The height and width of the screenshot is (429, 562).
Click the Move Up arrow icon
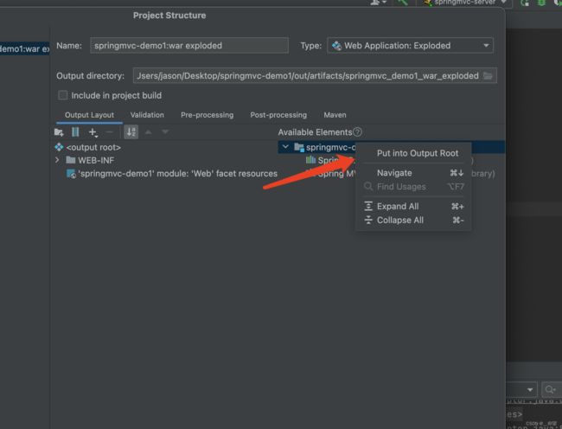pos(148,132)
